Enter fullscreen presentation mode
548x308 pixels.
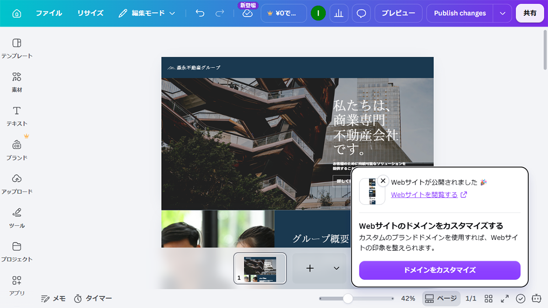(505, 298)
